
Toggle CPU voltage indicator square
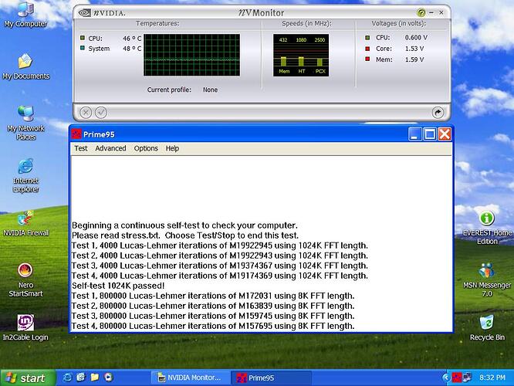(367, 38)
